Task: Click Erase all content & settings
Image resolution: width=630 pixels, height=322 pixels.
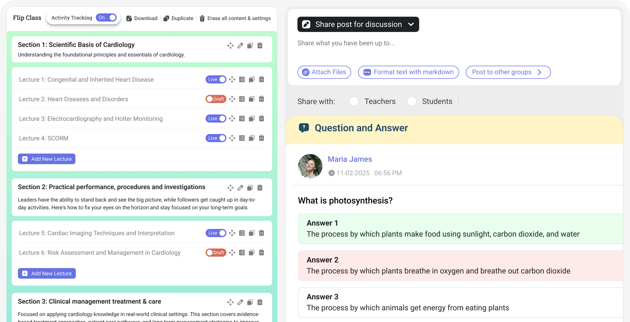Action: tap(235, 18)
